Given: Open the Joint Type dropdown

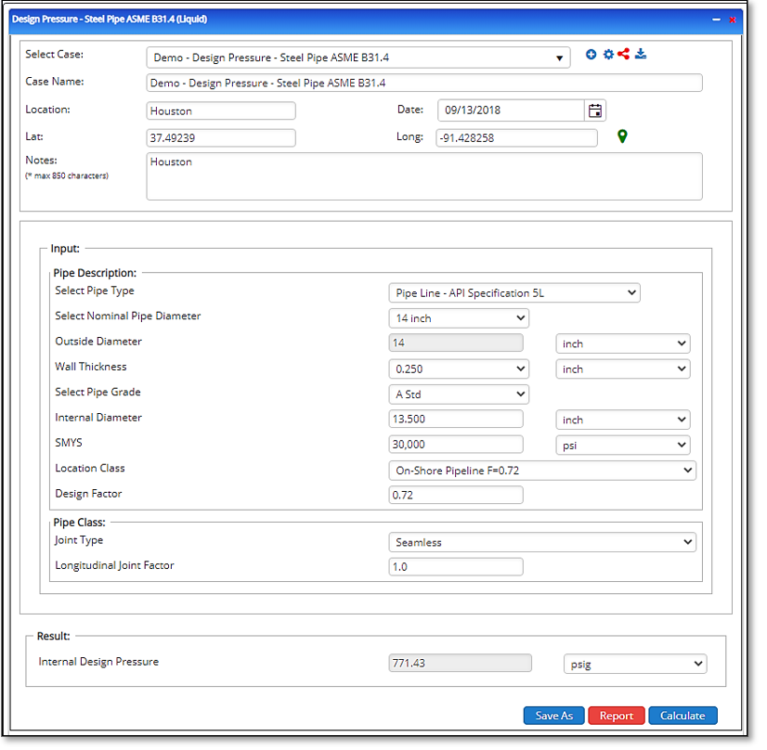Looking at the screenshot, I should [542, 542].
